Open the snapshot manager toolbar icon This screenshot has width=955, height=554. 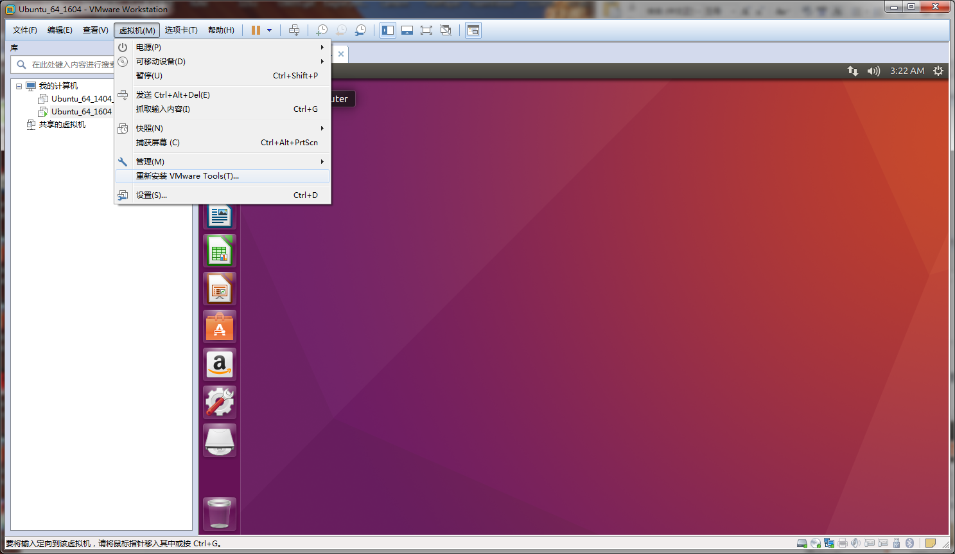(360, 30)
